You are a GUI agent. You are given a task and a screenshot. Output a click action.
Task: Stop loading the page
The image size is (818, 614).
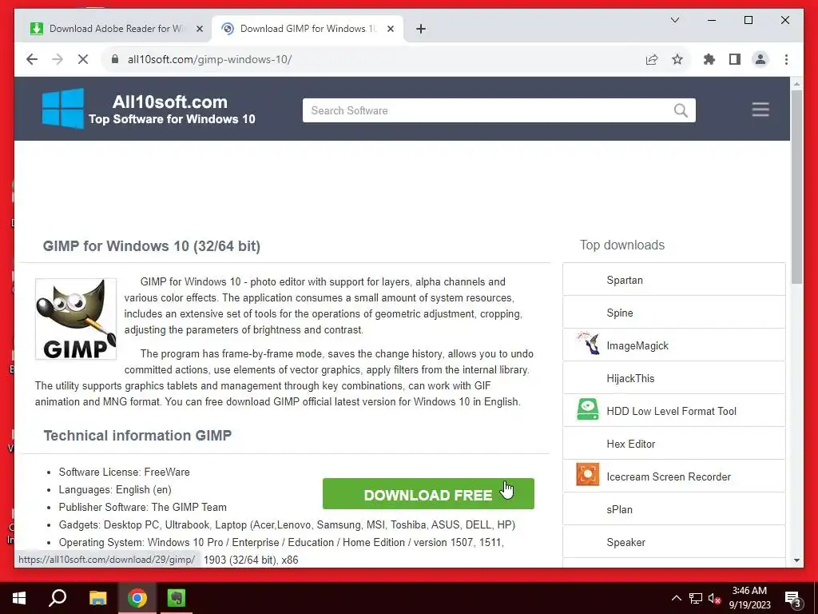(x=83, y=59)
